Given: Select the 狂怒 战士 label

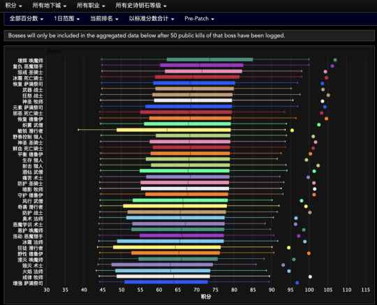Looking at the screenshot, I should click(x=33, y=96).
